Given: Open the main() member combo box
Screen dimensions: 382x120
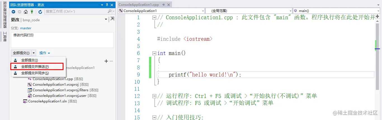Looking at the screenshot, I should pyautogui.click(x=337, y=11).
